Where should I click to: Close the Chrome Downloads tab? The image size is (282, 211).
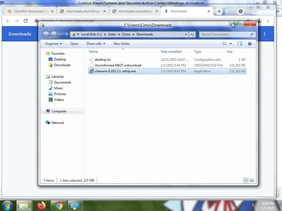pyautogui.click(x=209, y=11)
